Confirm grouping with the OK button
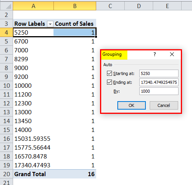This screenshot has height=185, width=192. [132, 105]
